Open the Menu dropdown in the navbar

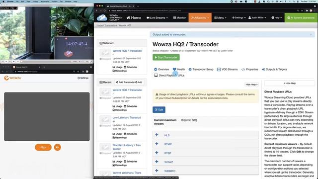[220, 18]
